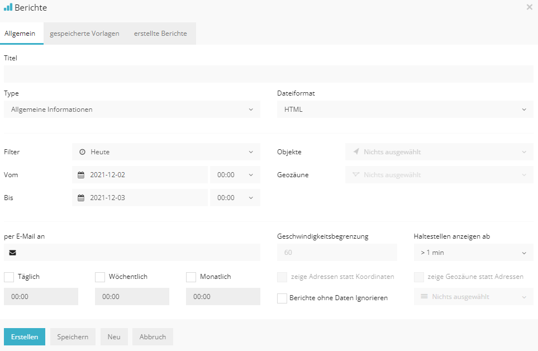This screenshot has width=538, height=351.
Task: Open the Haltestellen anzeigen ab dropdown
Action: (x=473, y=253)
